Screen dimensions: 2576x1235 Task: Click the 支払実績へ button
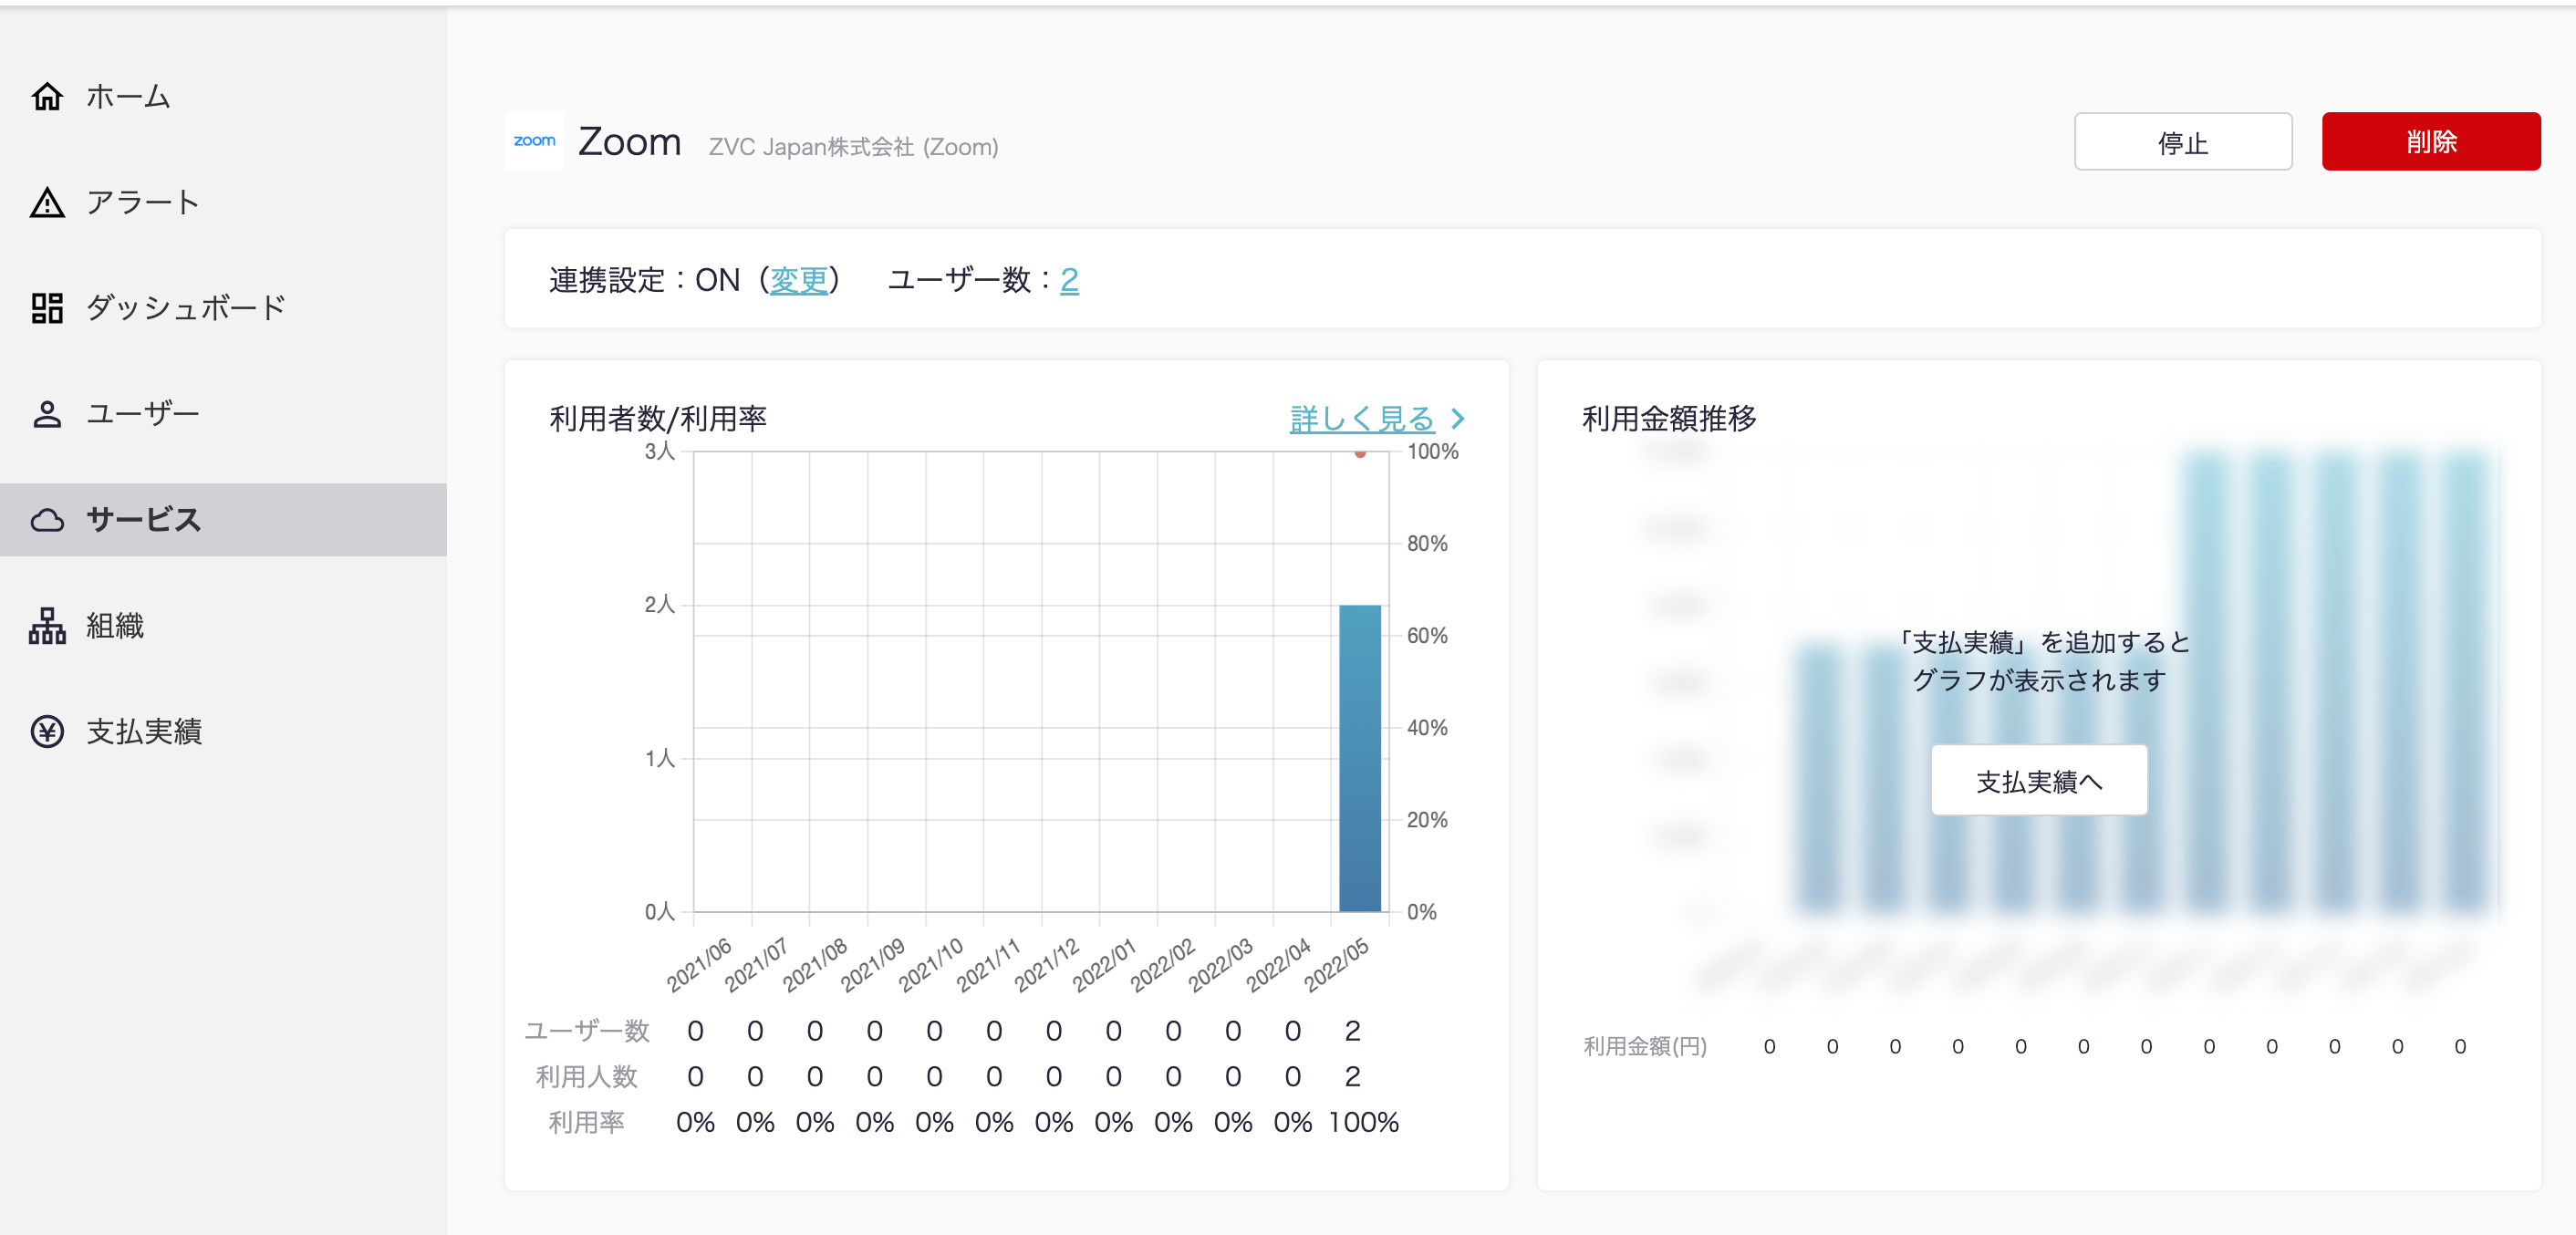[x=2038, y=781]
